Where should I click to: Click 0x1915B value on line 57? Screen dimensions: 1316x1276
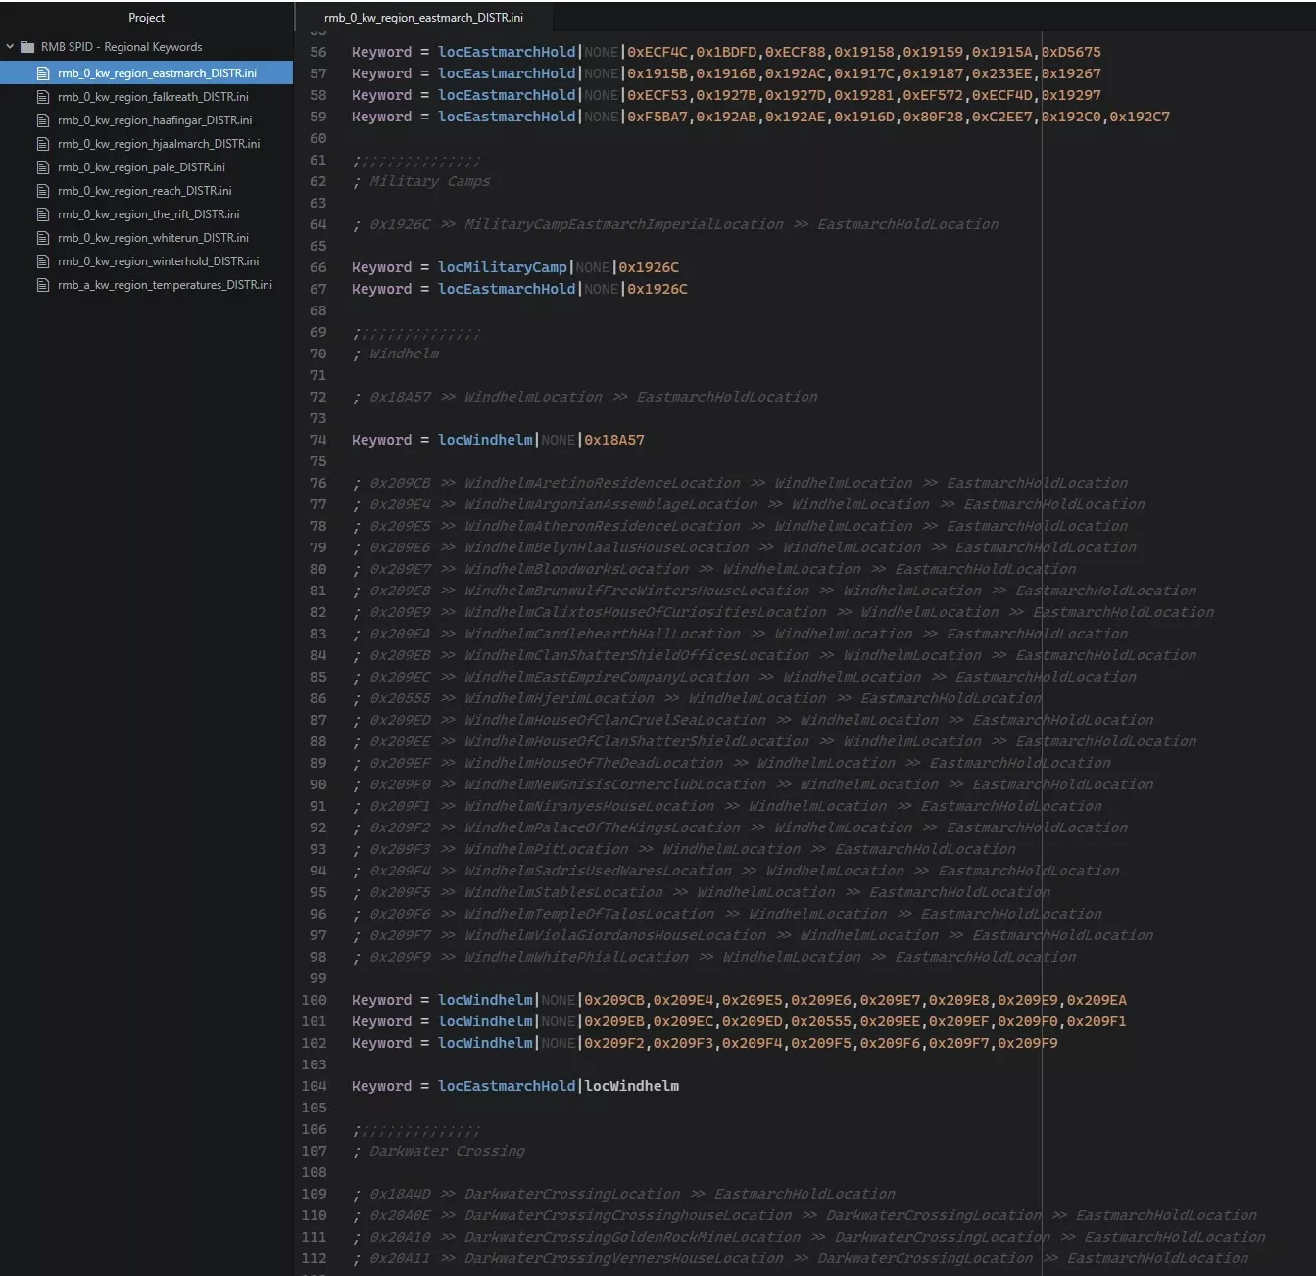pos(658,73)
